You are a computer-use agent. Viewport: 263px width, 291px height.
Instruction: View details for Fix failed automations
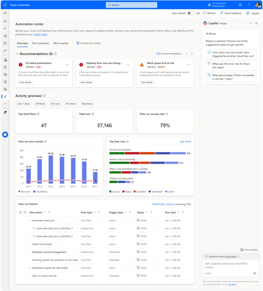[x=26, y=82]
